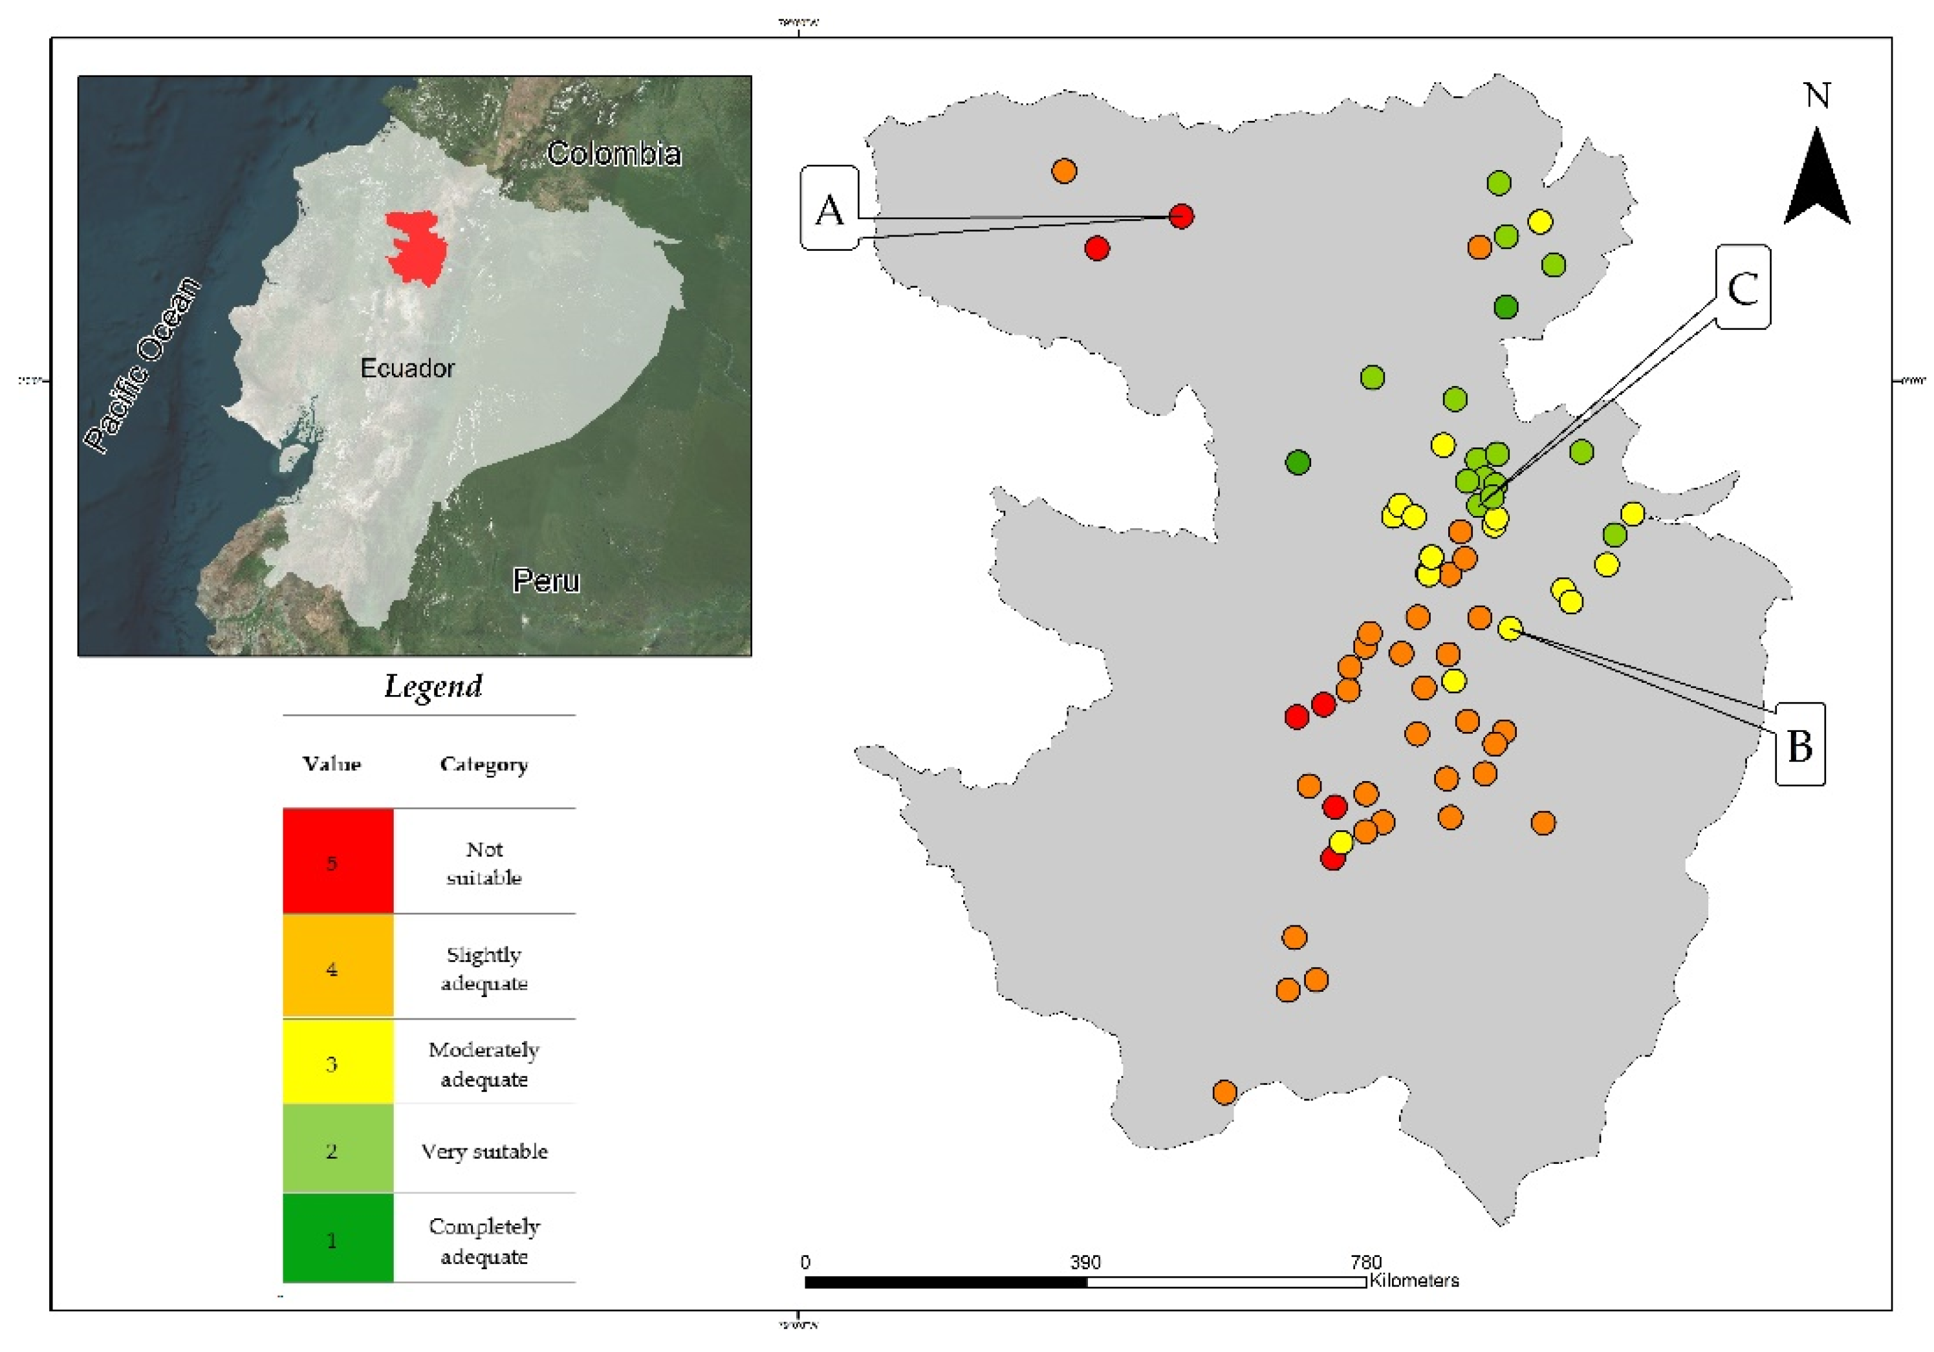
Task: Click callout label A
Action: [x=829, y=209]
